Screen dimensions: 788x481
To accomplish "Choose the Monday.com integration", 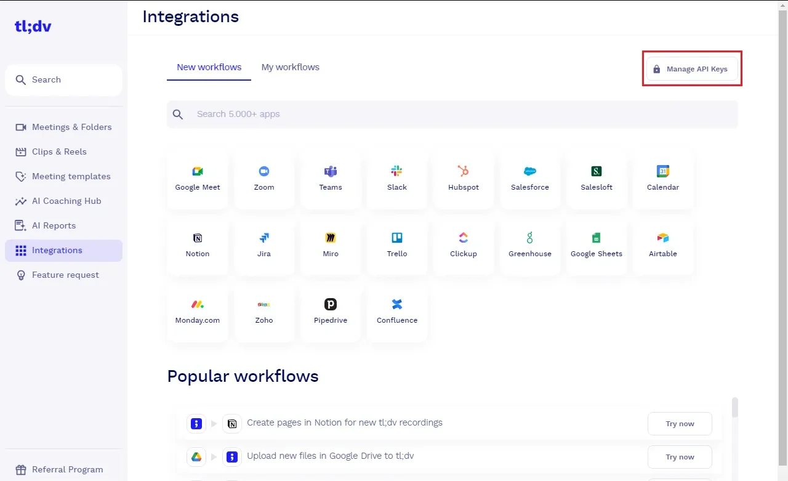I will point(198,312).
